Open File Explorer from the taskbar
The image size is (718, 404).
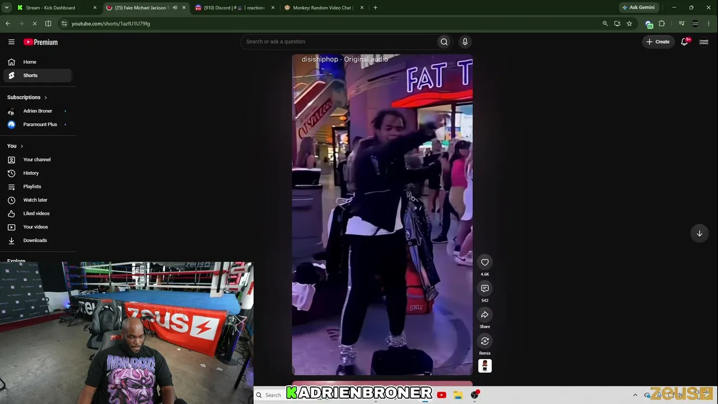click(458, 395)
